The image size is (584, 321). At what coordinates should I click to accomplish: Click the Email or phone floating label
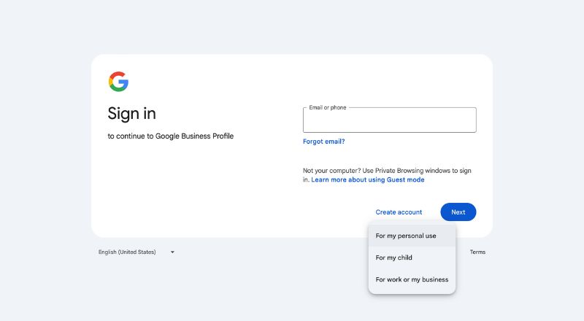tap(328, 108)
